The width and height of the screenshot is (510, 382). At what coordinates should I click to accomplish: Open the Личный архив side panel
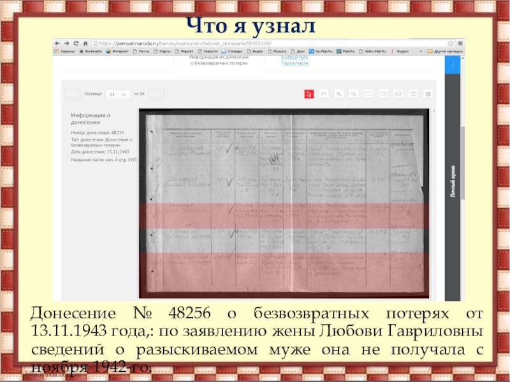pyautogui.click(x=453, y=181)
